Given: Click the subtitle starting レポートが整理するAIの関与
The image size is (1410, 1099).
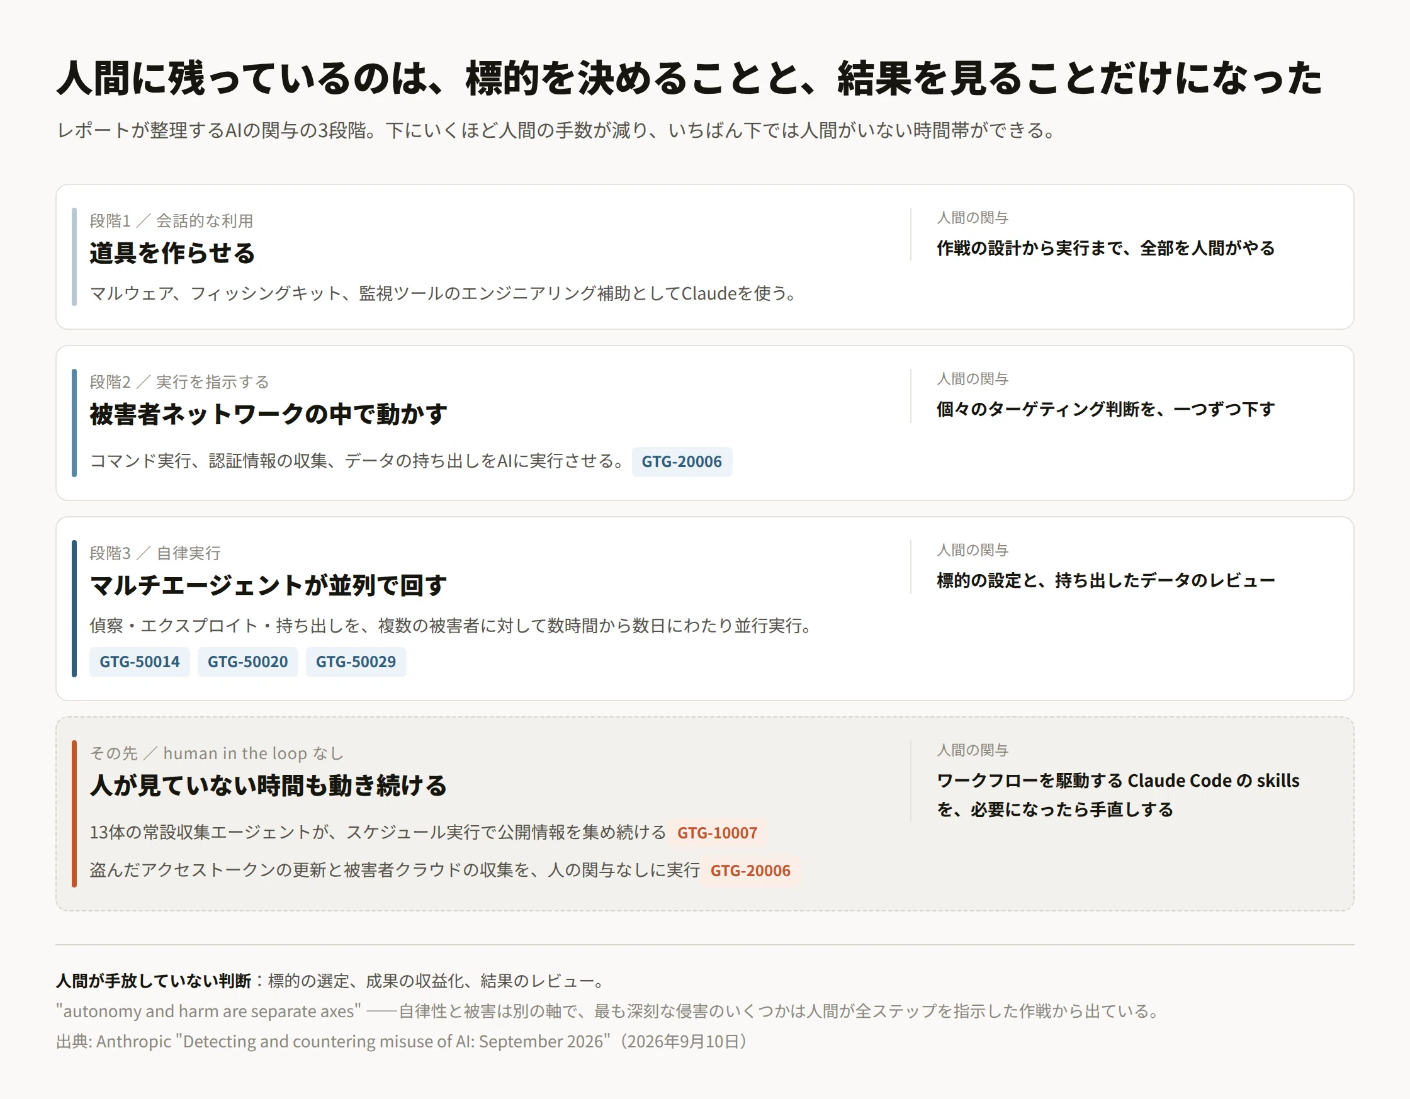Looking at the screenshot, I should (556, 130).
